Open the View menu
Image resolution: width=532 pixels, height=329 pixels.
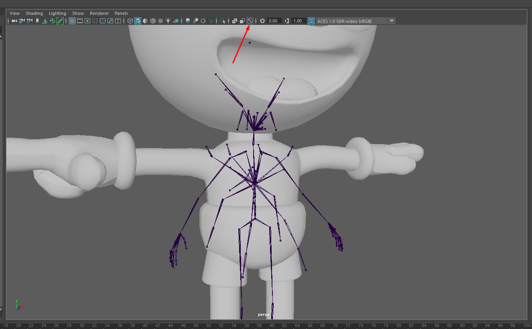click(x=14, y=13)
